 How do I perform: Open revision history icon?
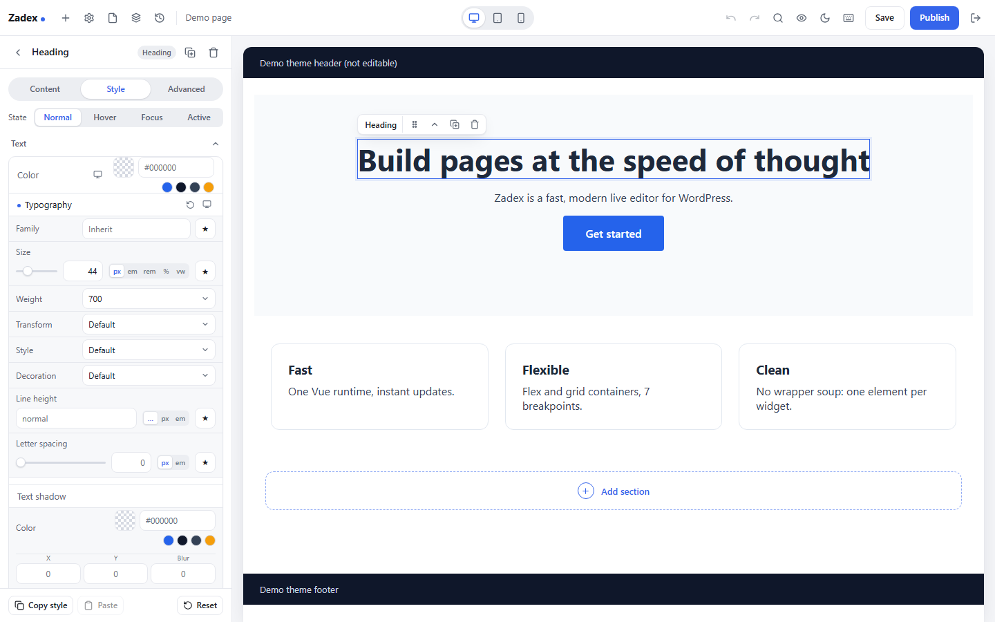coord(160,18)
